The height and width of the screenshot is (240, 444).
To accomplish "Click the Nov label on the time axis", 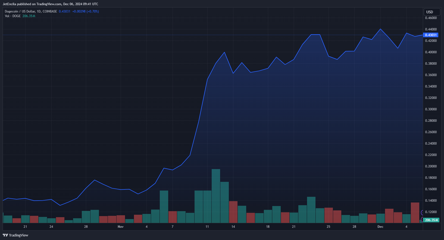I will (x=120, y=227).
